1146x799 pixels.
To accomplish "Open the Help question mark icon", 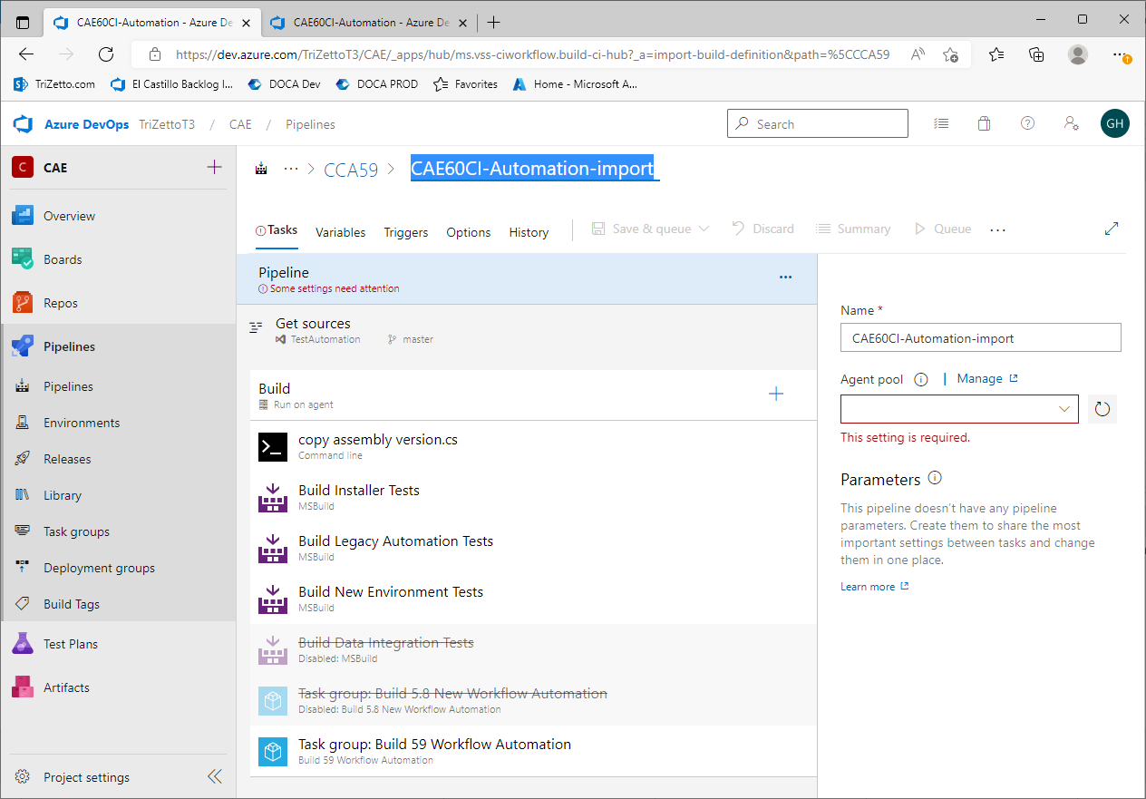I will 1027,124.
